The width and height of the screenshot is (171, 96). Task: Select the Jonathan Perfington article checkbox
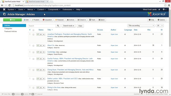(33, 34)
